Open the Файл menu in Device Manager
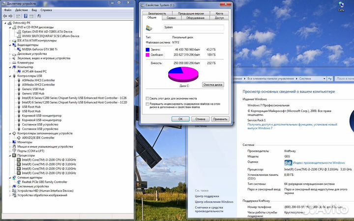The image size is (354, 221). pos(8,10)
